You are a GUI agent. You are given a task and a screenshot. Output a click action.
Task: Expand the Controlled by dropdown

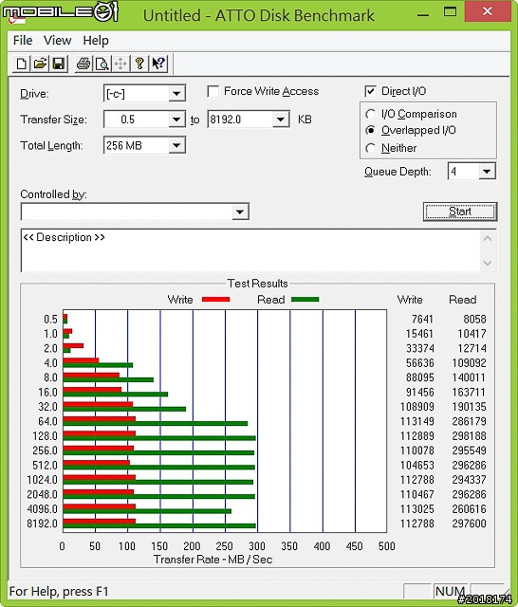tap(240, 212)
